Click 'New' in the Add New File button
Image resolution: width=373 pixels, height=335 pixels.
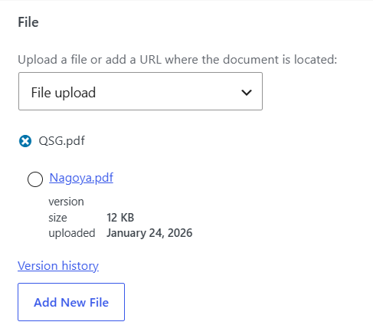tap(74, 302)
